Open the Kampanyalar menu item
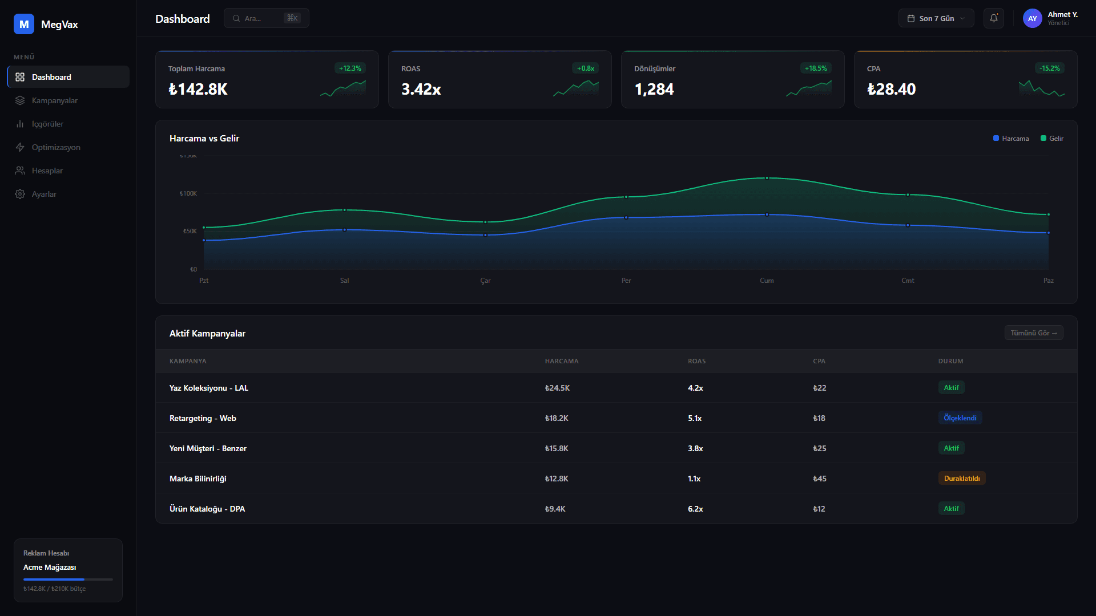Viewport: 1096px width, 616px height. (68, 100)
